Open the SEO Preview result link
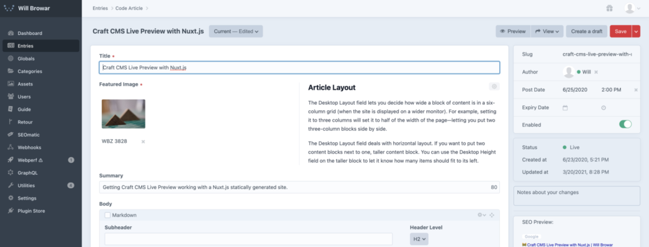The height and width of the screenshot is (247, 649). (x=570, y=245)
